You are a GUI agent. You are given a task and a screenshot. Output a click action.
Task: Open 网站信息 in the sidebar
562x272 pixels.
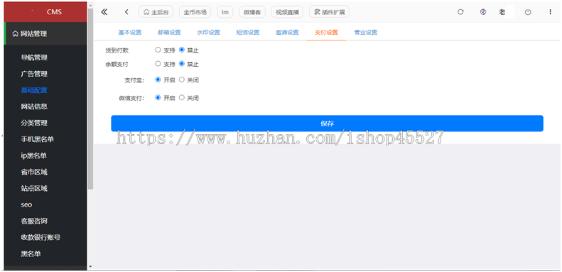[x=34, y=107]
